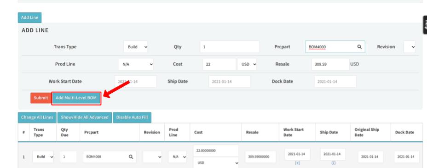Click the [+] icon under Work Start Date in row 1
The image size is (427, 168).
(297, 163)
